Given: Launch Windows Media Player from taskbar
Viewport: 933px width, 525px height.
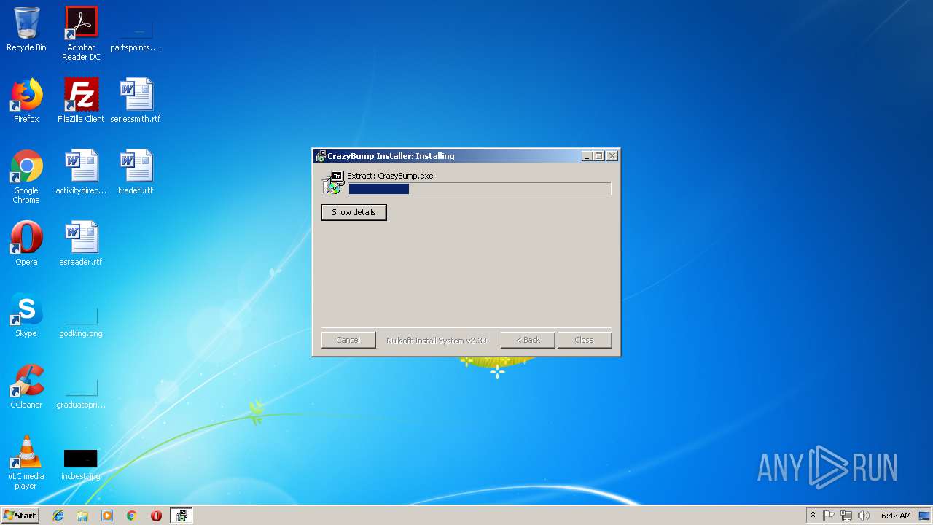Looking at the screenshot, I should [107, 516].
